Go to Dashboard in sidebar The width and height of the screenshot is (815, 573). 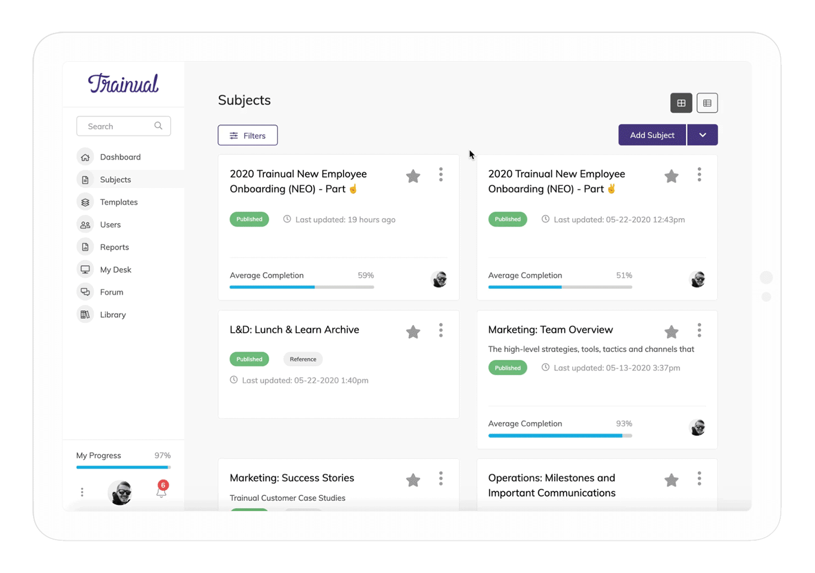point(120,157)
